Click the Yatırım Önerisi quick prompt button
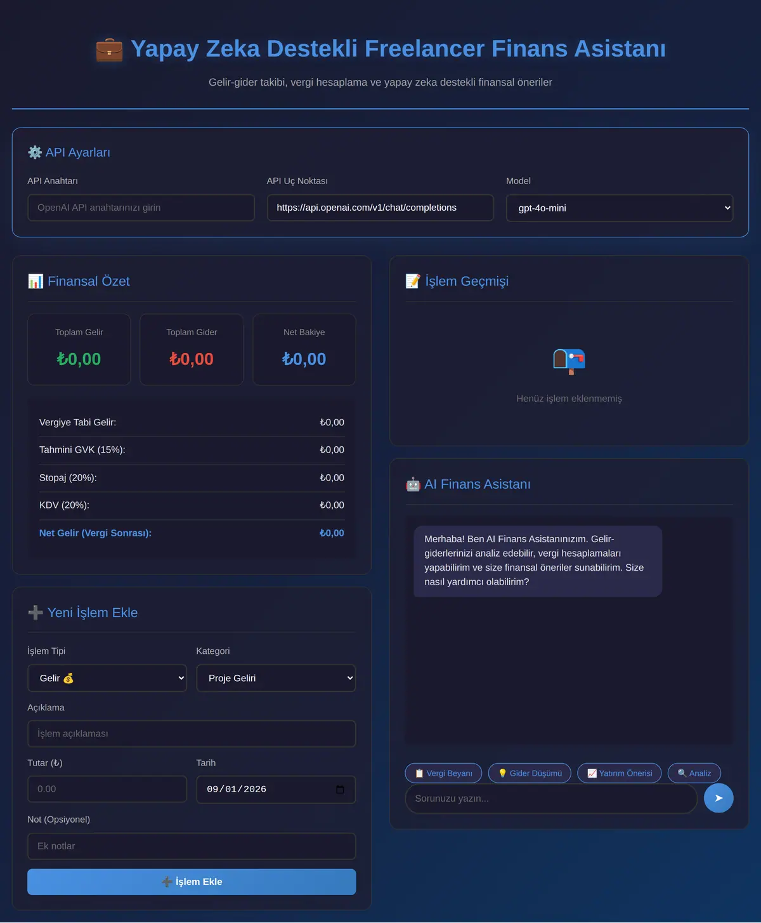The width and height of the screenshot is (761, 923). (620, 773)
